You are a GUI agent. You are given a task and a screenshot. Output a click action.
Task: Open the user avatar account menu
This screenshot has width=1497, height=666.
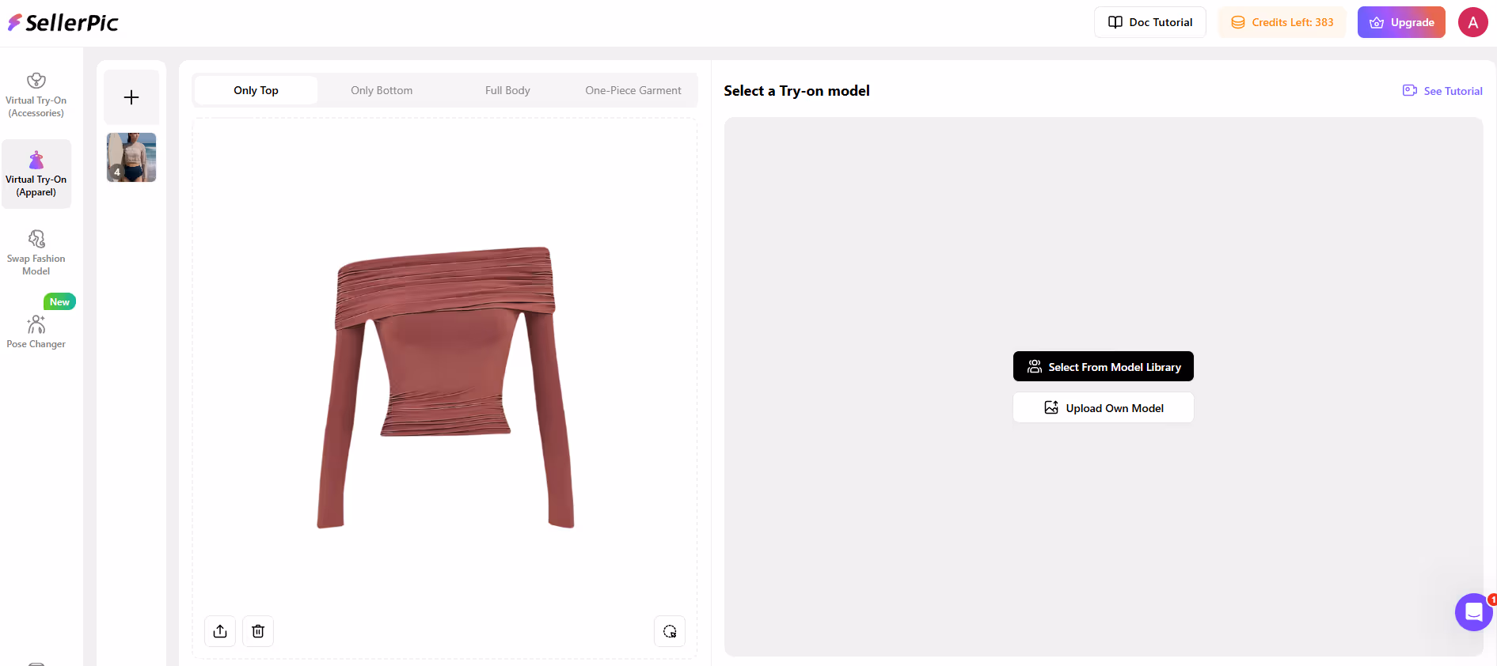coord(1472,22)
